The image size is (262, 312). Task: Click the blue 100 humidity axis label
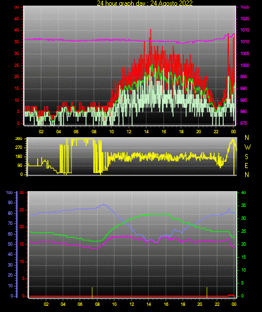point(9,193)
